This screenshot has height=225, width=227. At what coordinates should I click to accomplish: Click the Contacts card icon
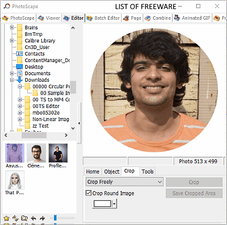(20, 54)
